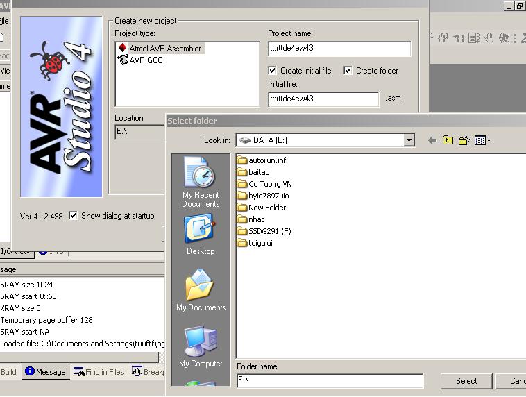Click the 'SRAM size 1024' message line
The width and height of the screenshot is (526, 397).
coord(27,285)
